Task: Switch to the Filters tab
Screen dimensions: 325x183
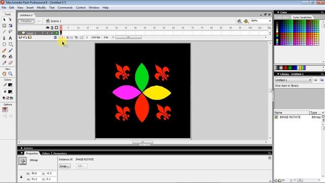Action: click(46, 154)
